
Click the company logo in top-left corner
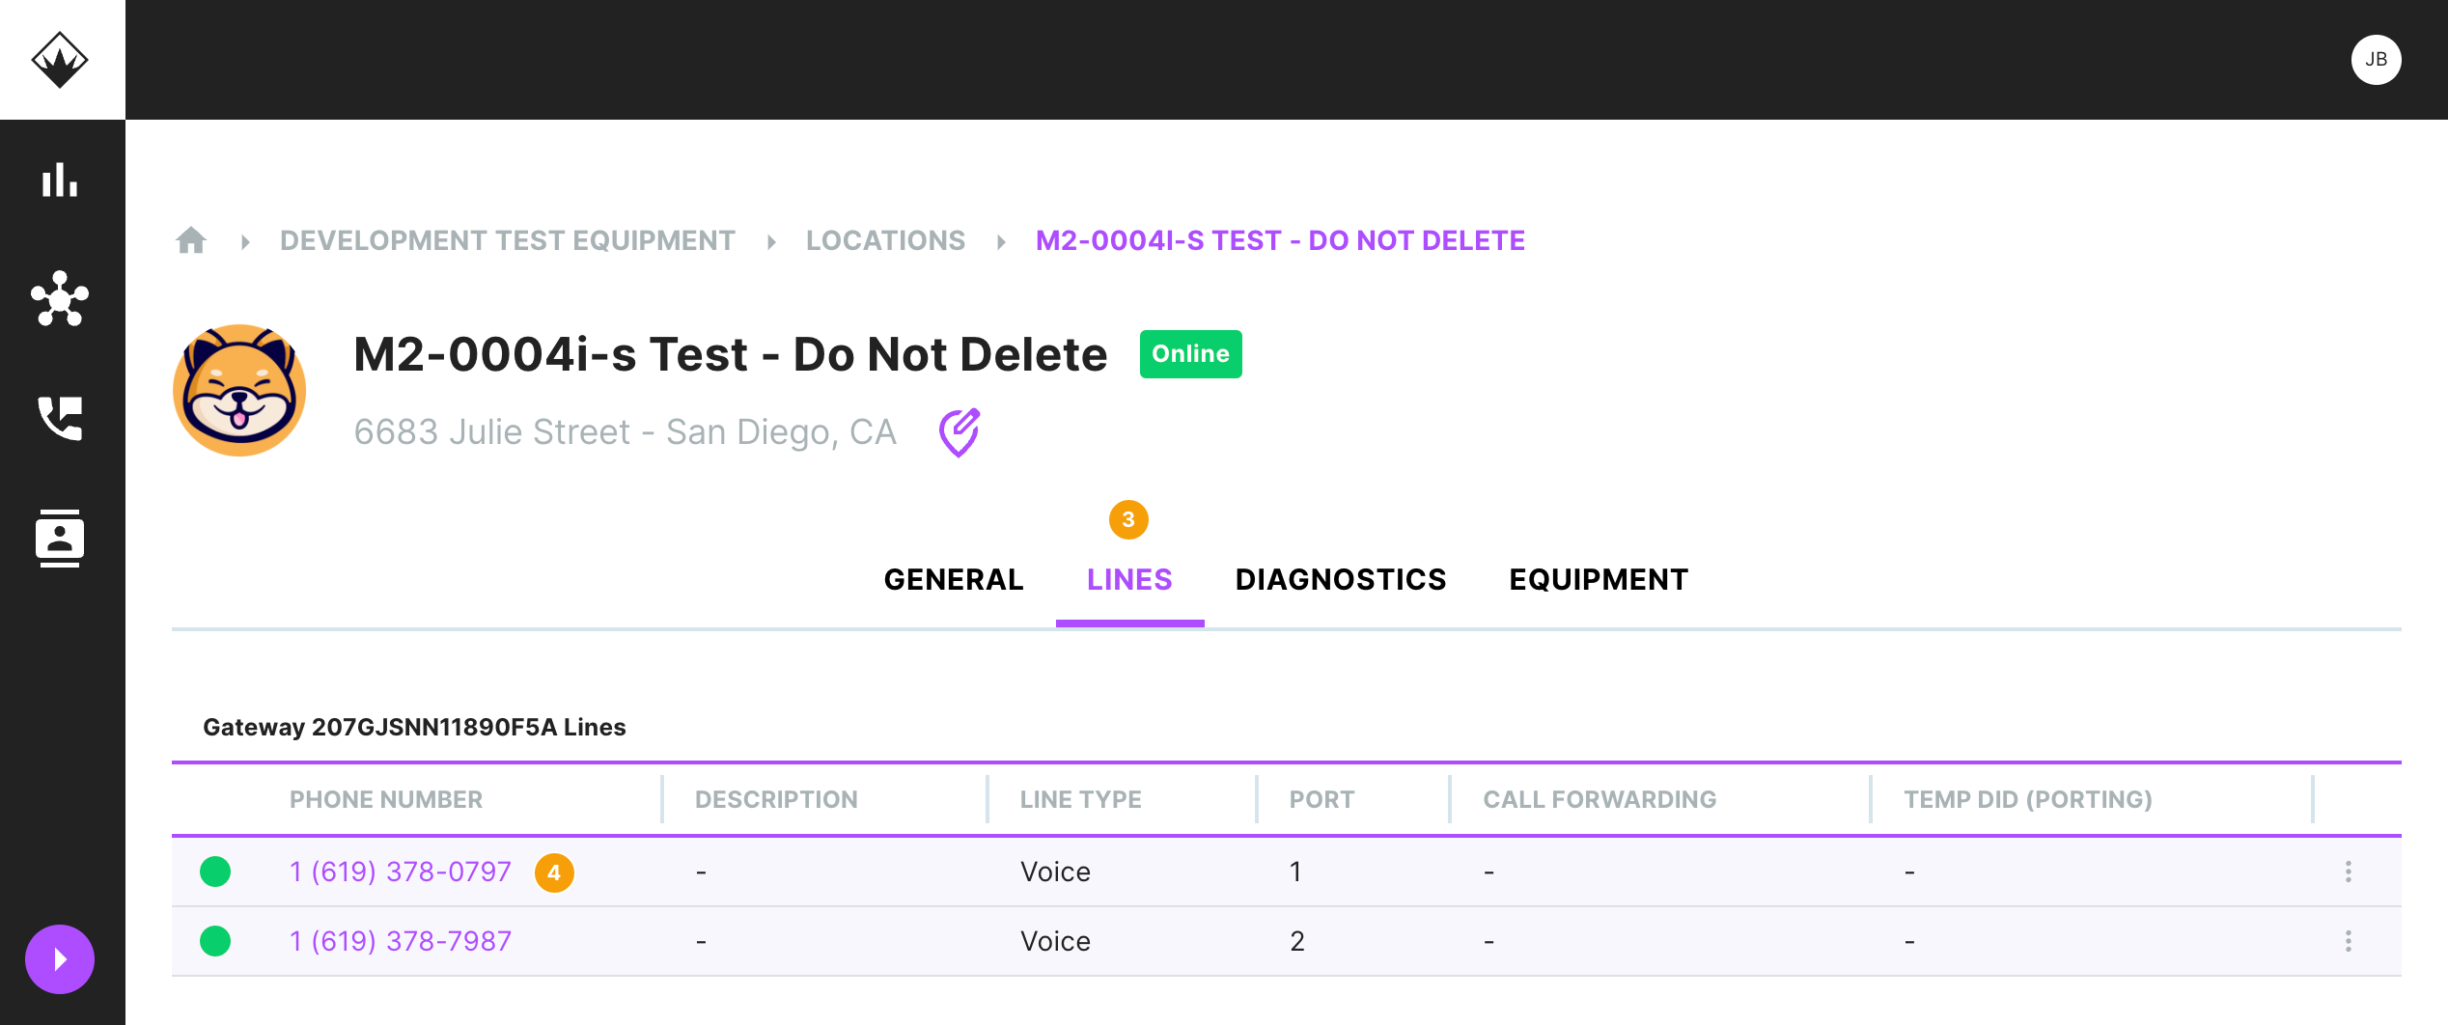tap(62, 59)
